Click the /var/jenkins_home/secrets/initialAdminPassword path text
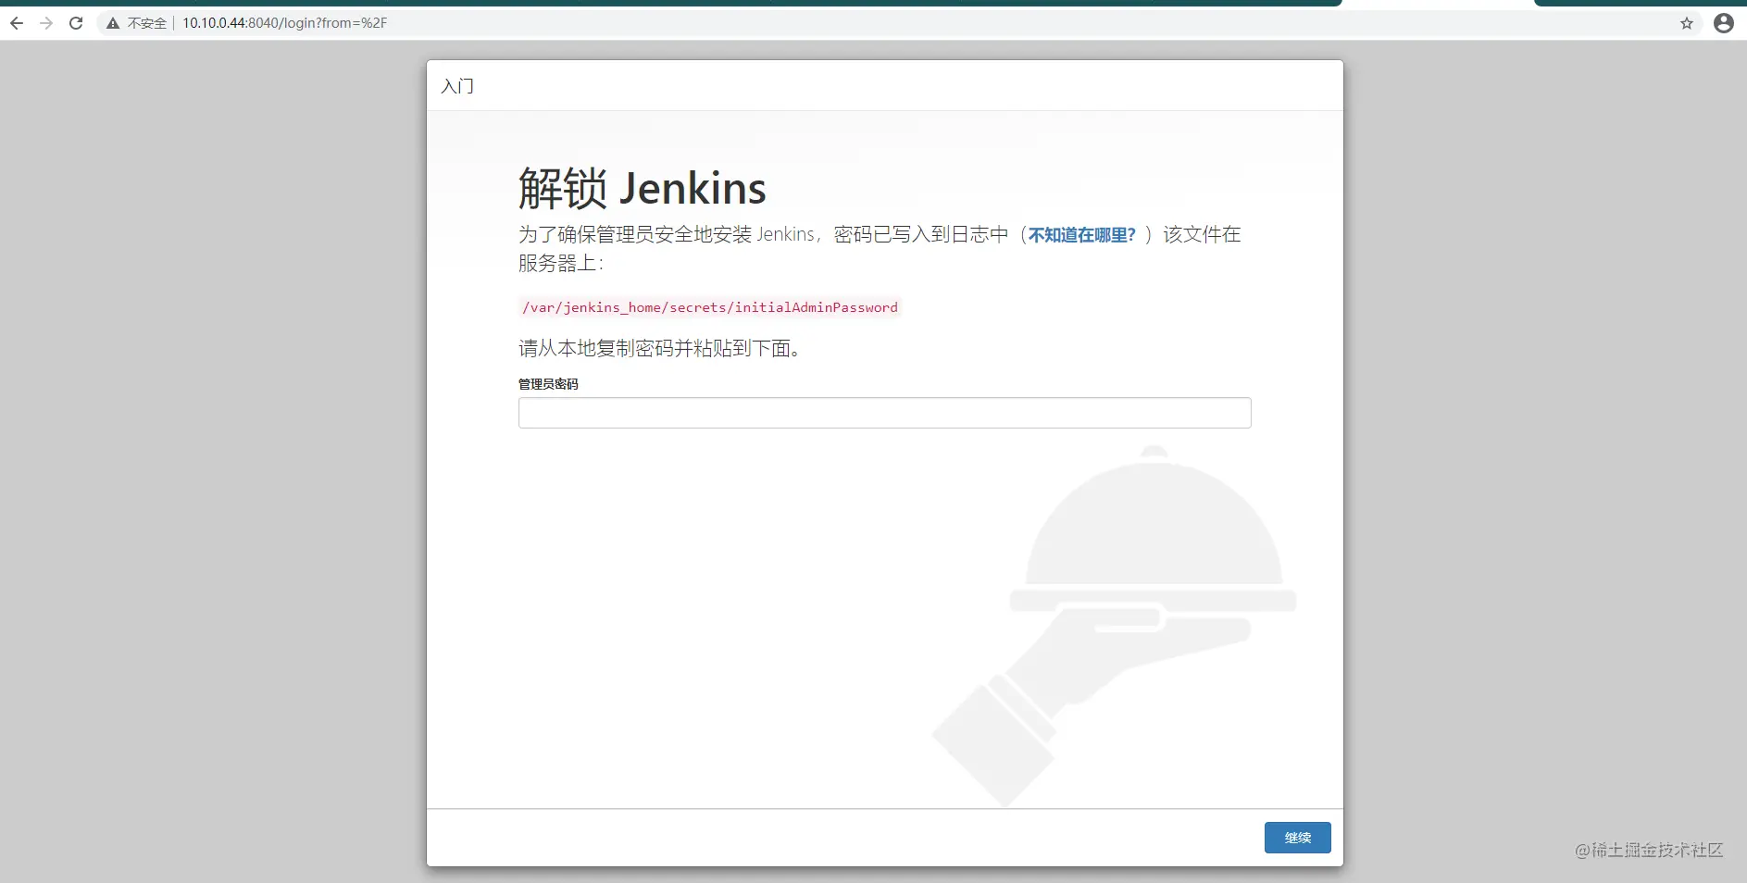The image size is (1747, 883). click(x=710, y=307)
